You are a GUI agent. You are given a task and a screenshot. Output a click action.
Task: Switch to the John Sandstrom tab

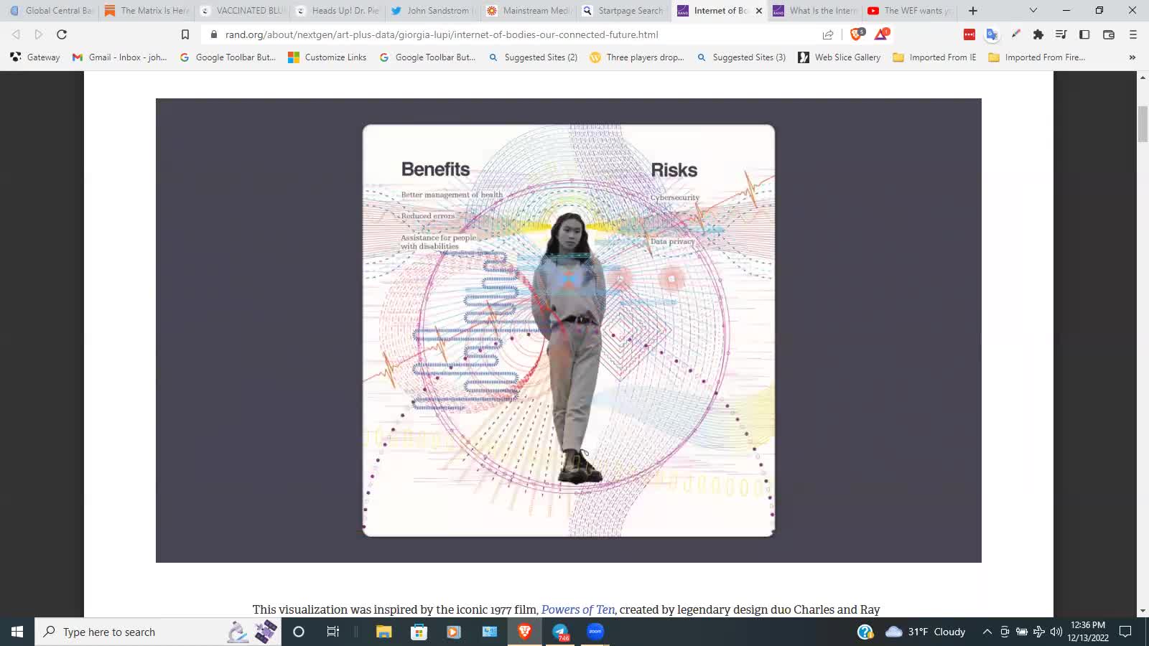tap(433, 11)
